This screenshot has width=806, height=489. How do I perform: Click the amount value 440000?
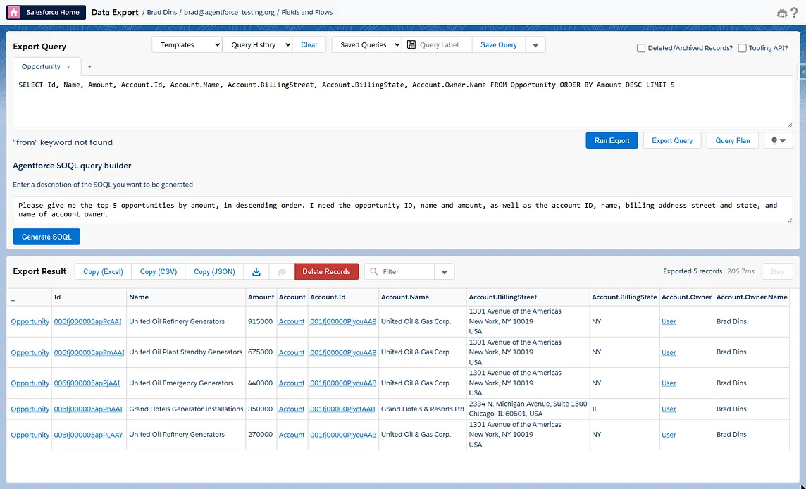tap(260, 383)
